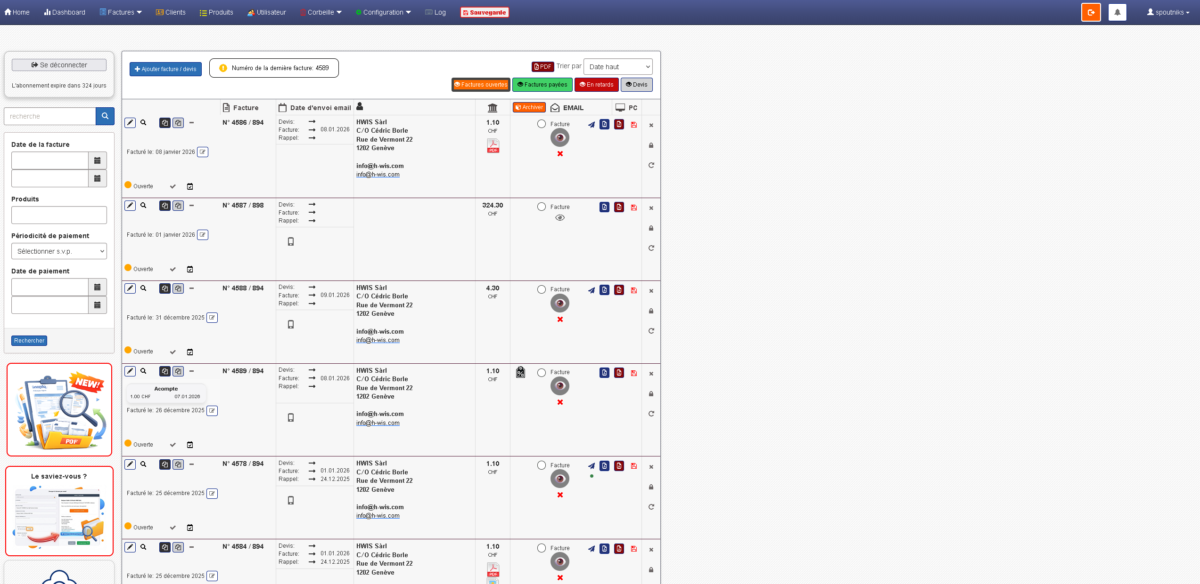Click the discount tag icon on invoice 4589

(520, 372)
